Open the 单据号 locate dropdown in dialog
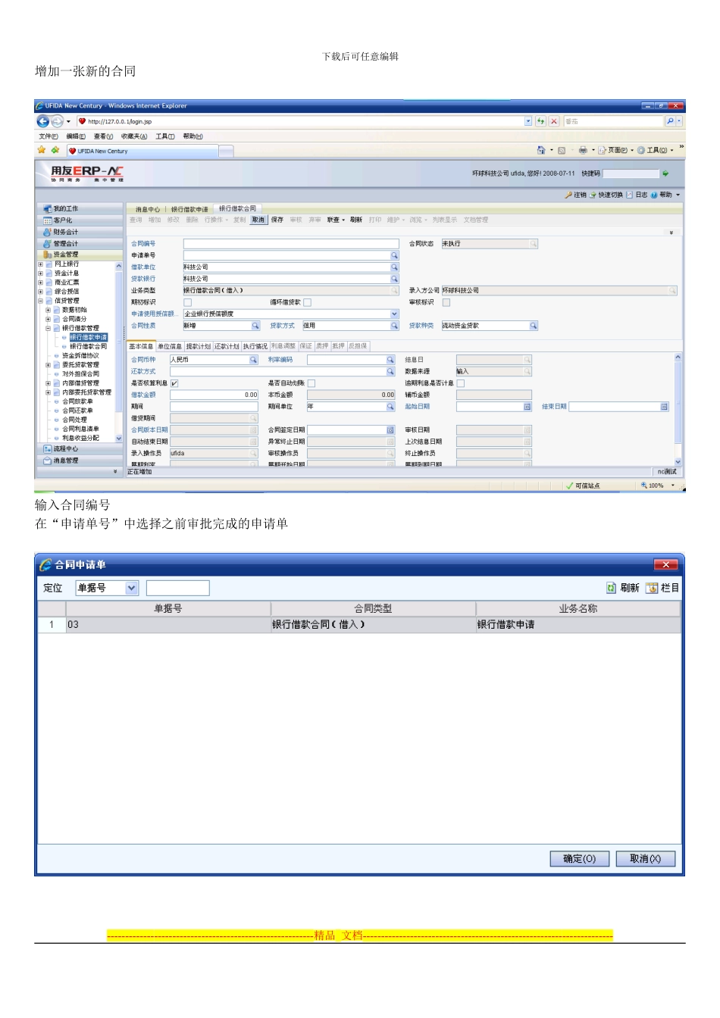The image size is (720, 1018). [132, 588]
